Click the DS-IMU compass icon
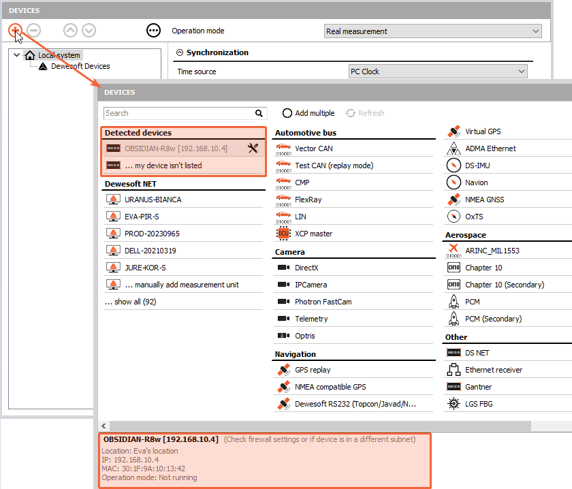572x489 pixels. [x=454, y=165]
